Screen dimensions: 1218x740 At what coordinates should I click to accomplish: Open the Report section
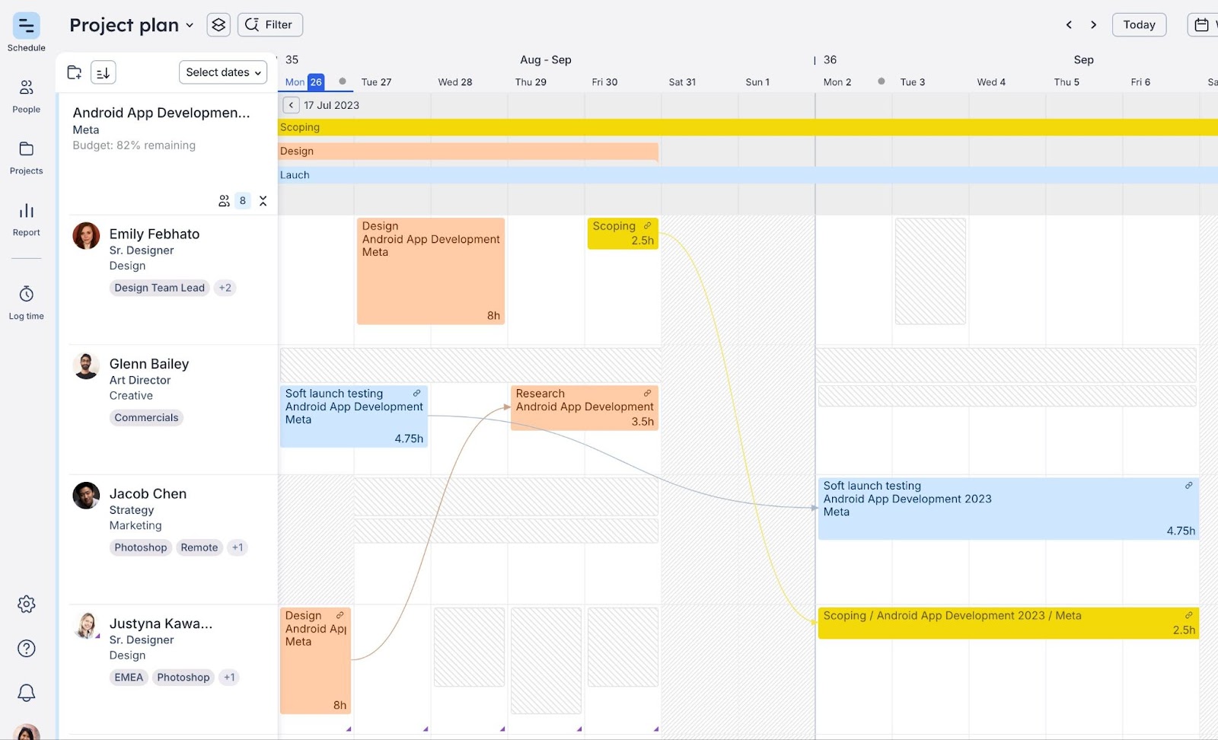point(26,212)
